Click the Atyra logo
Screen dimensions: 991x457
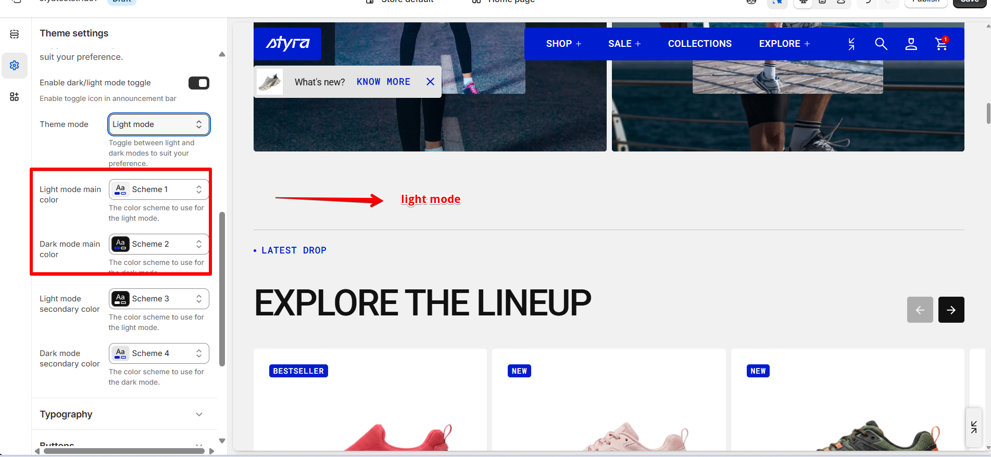287,44
